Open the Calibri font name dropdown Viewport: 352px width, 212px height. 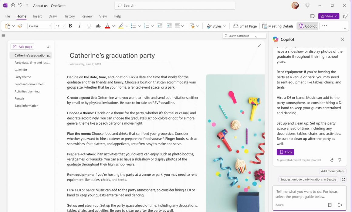(40, 26)
